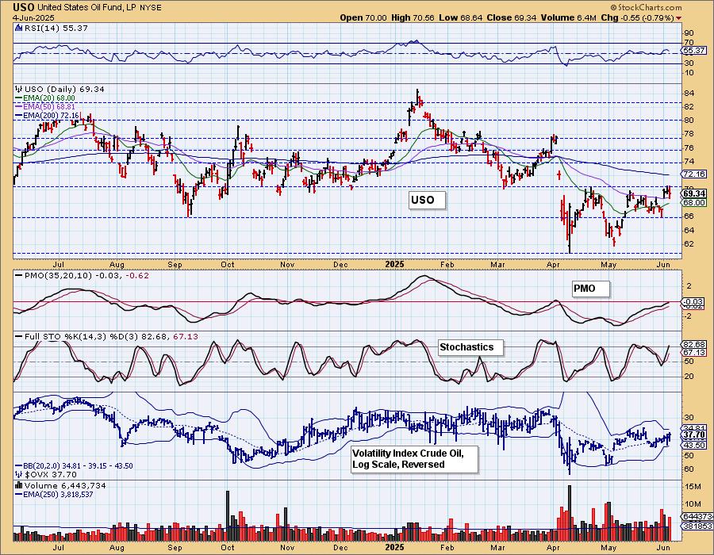
Task: Click the EMA(50) 68.81 legend text
Action: coord(50,106)
